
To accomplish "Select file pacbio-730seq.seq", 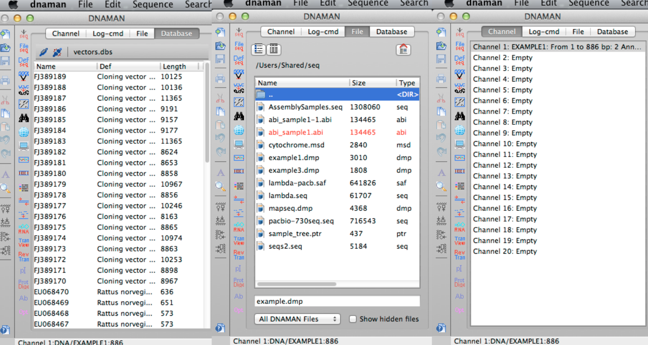I will tap(337, 221).
